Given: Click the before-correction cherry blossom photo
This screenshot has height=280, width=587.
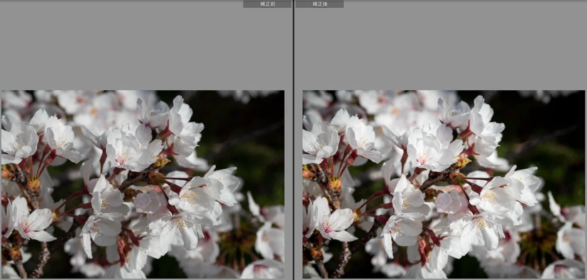Looking at the screenshot, I should [x=142, y=184].
